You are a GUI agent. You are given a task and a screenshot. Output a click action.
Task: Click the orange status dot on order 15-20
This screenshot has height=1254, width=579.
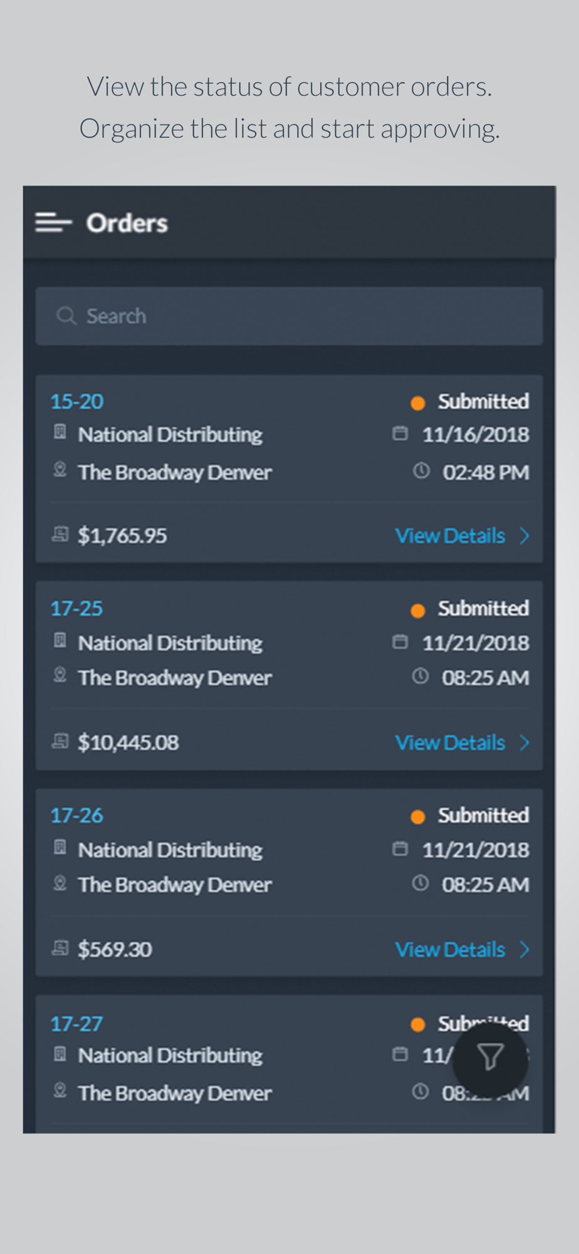point(418,403)
